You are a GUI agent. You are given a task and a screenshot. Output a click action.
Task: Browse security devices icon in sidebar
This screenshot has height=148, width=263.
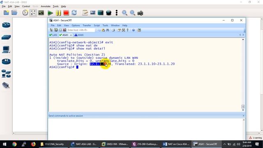click(x=6, y=61)
